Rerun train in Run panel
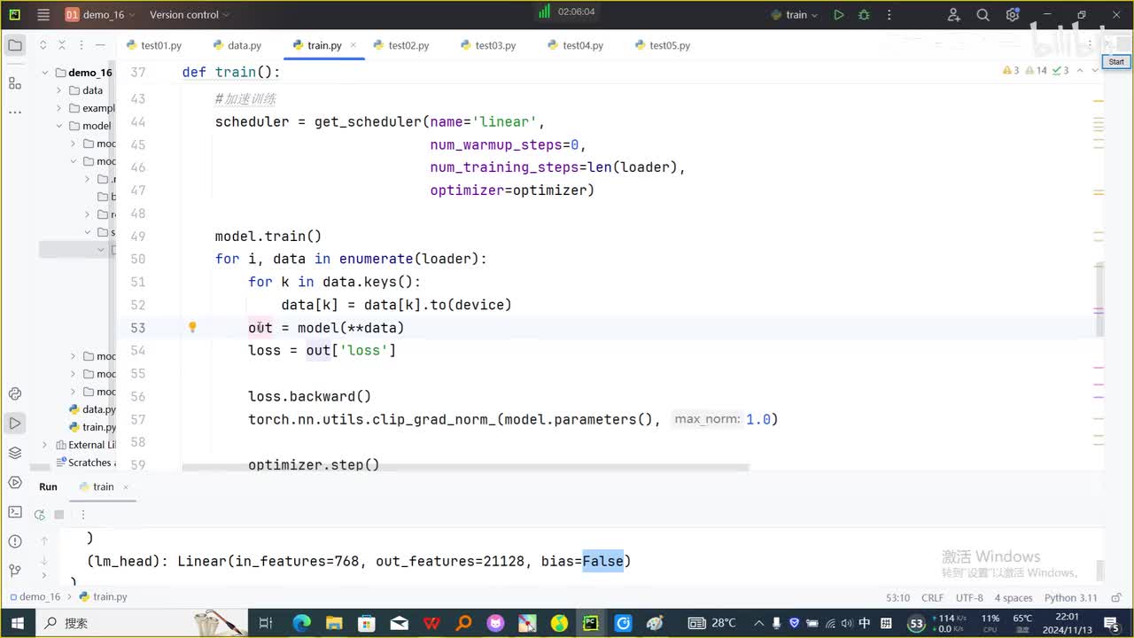 (39, 514)
